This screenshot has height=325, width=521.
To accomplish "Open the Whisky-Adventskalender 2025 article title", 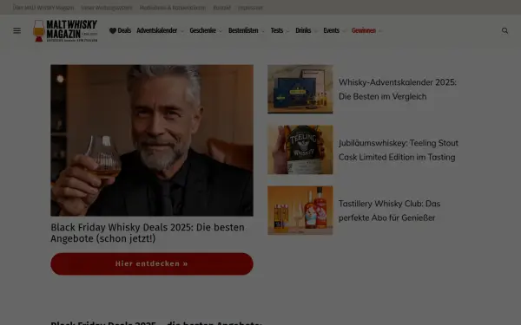I will pos(398,89).
